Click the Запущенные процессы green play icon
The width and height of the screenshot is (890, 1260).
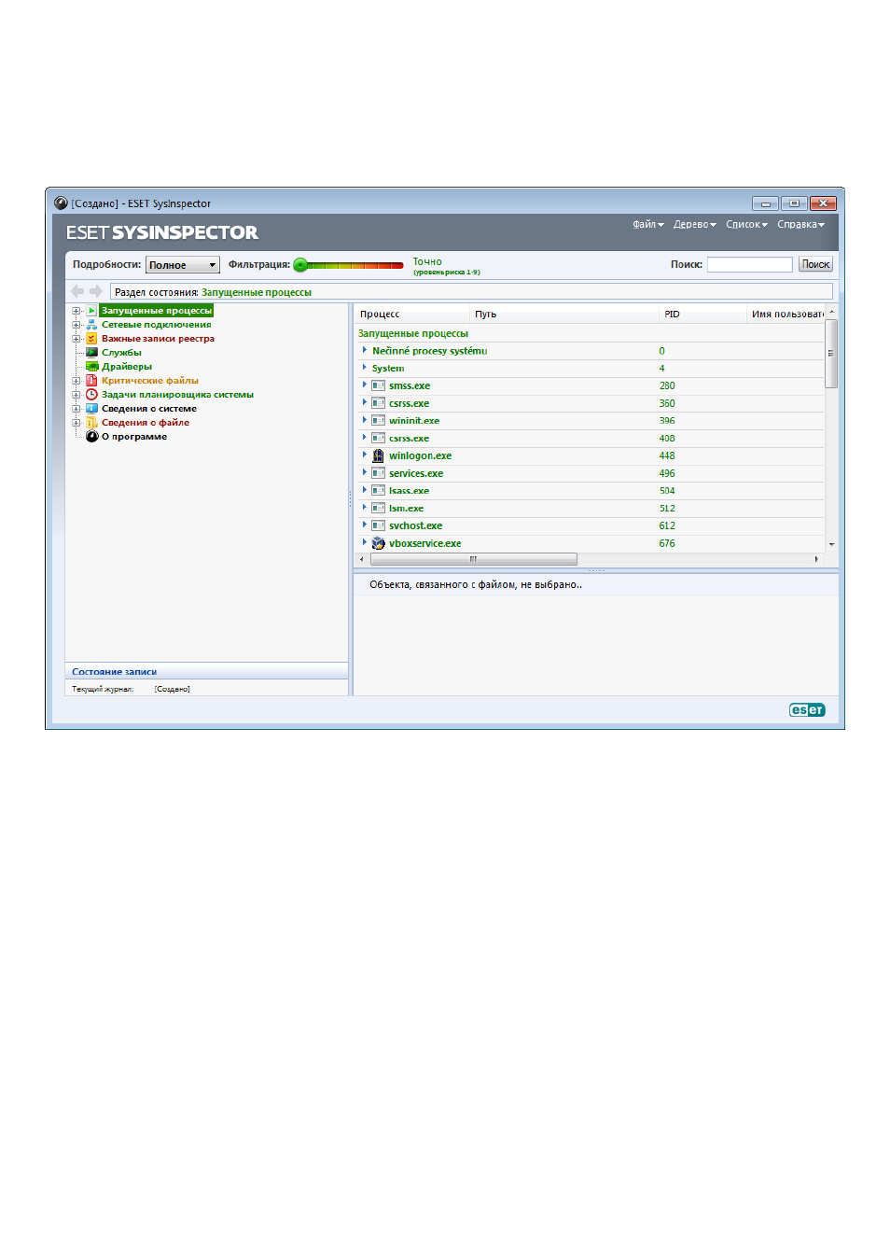(92, 311)
